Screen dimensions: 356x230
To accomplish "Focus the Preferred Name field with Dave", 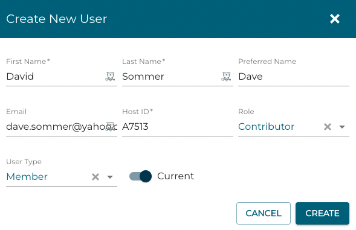I will coord(294,77).
